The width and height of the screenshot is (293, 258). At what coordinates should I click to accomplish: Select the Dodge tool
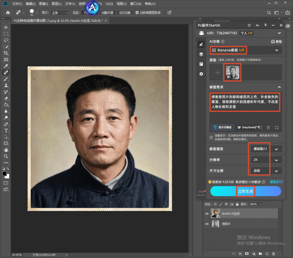(x=6, y=118)
